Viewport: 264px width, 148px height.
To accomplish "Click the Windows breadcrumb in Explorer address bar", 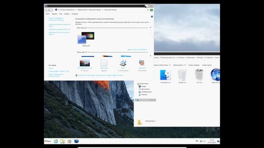I will 181,58.
